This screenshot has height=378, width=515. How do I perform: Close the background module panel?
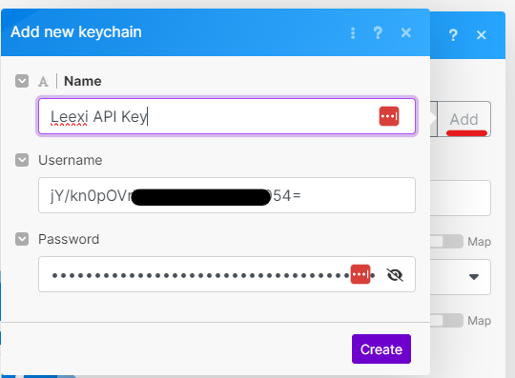(x=482, y=34)
